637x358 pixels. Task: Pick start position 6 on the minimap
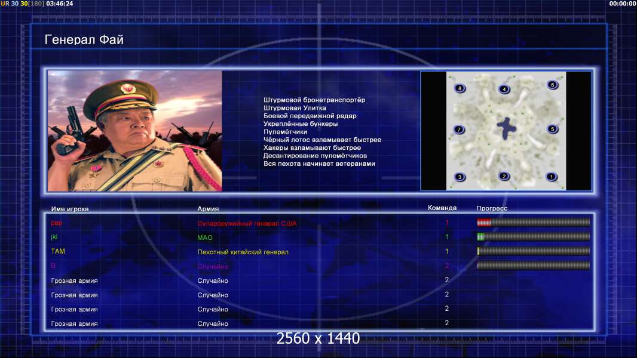552,85
